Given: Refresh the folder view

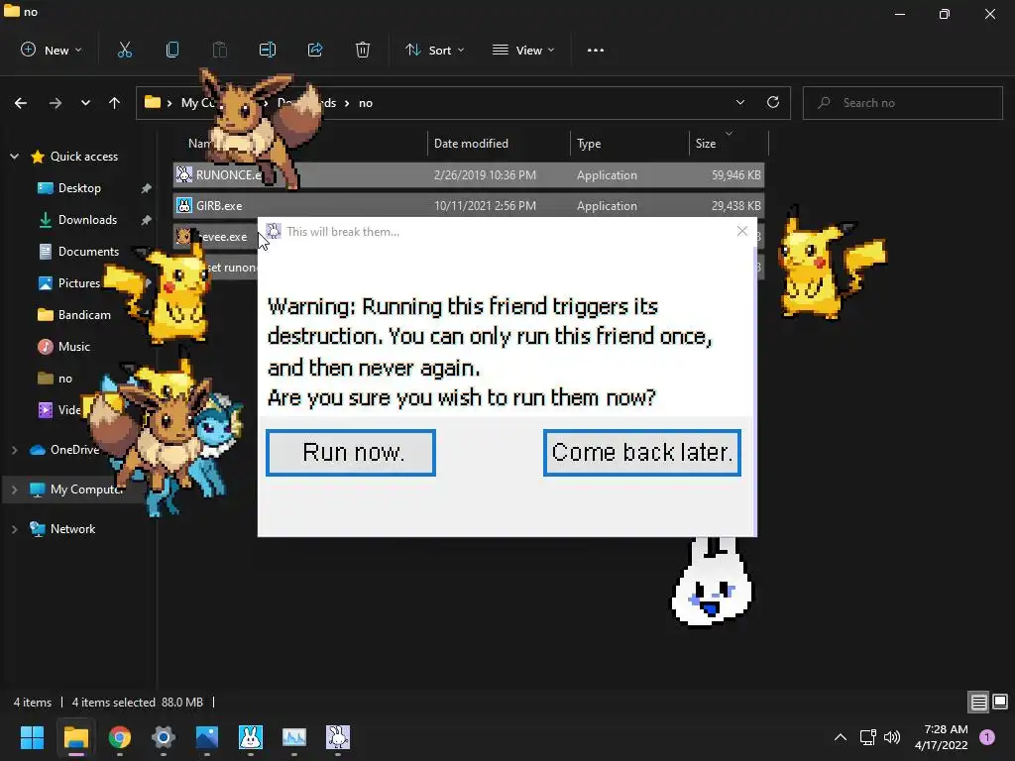Looking at the screenshot, I should click(x=773, y=102).
